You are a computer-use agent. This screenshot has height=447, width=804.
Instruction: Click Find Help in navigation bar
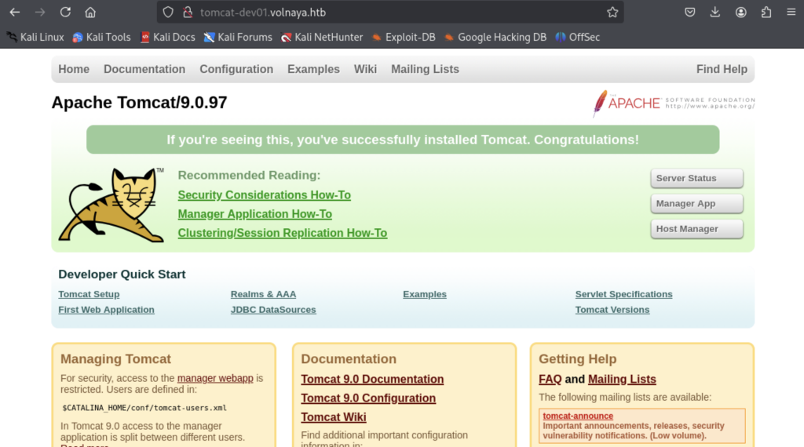pyautogui.click(x=722, y=69)
